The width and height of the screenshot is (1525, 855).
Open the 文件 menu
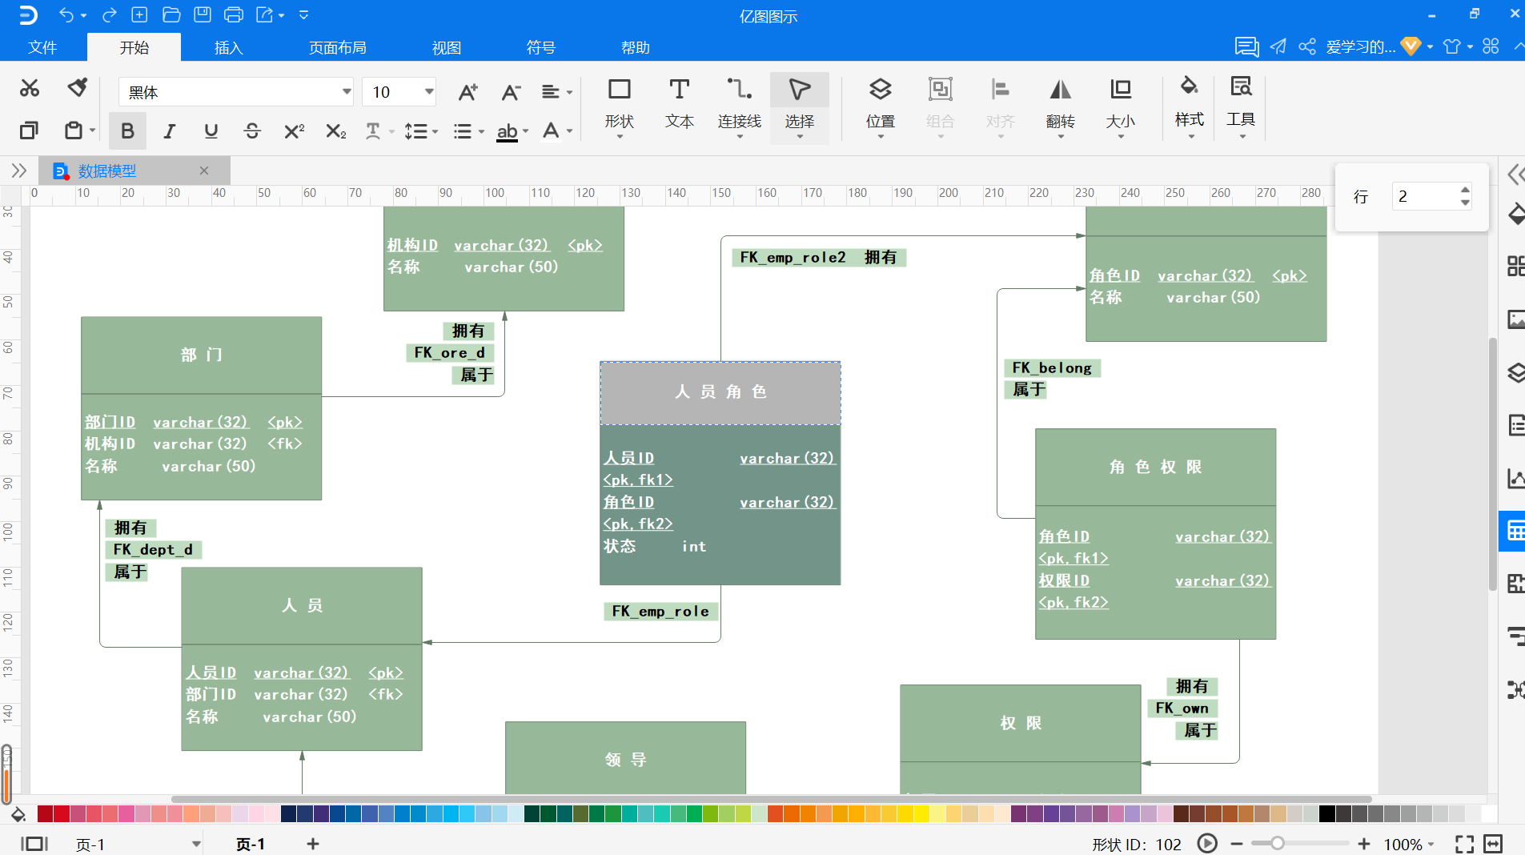point(42,47)
